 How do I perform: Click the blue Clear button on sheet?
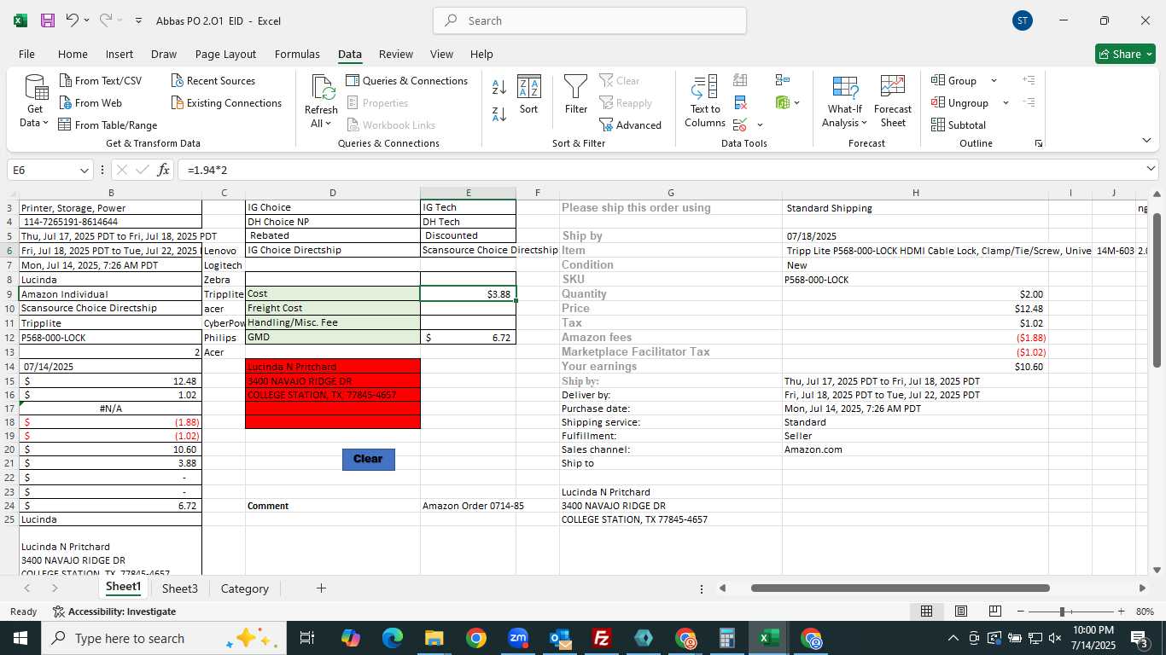coord(368,459)
